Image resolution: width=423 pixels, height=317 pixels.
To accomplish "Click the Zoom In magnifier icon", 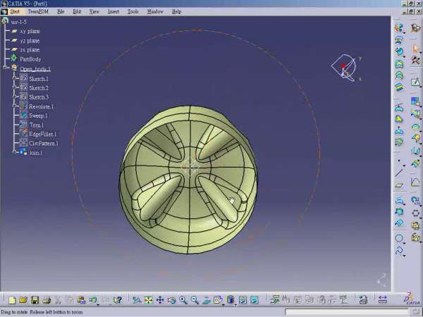I will click(183, 300).
